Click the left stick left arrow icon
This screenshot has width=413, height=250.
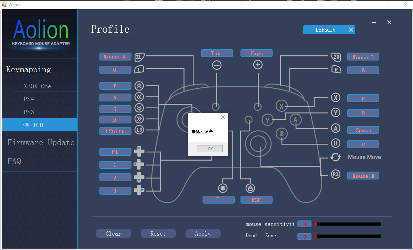[139, 97]
